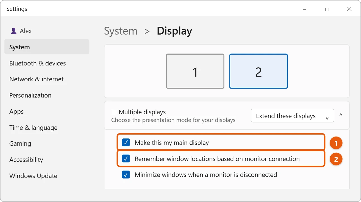This screenshot has height=202, width=361.
Task: Select Accessibility in the sidebar
Action: tap(26, 160)
